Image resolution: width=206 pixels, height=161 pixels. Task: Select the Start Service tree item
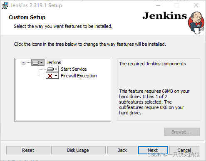tap(74, 69)
